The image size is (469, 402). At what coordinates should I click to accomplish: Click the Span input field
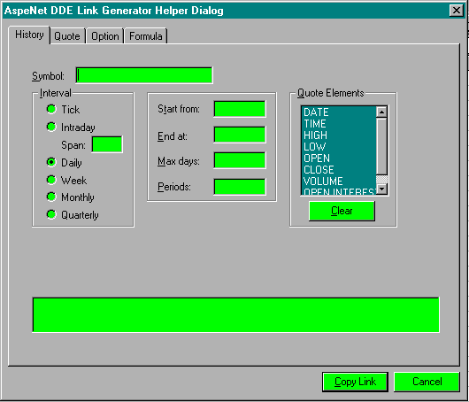[107, 144]
